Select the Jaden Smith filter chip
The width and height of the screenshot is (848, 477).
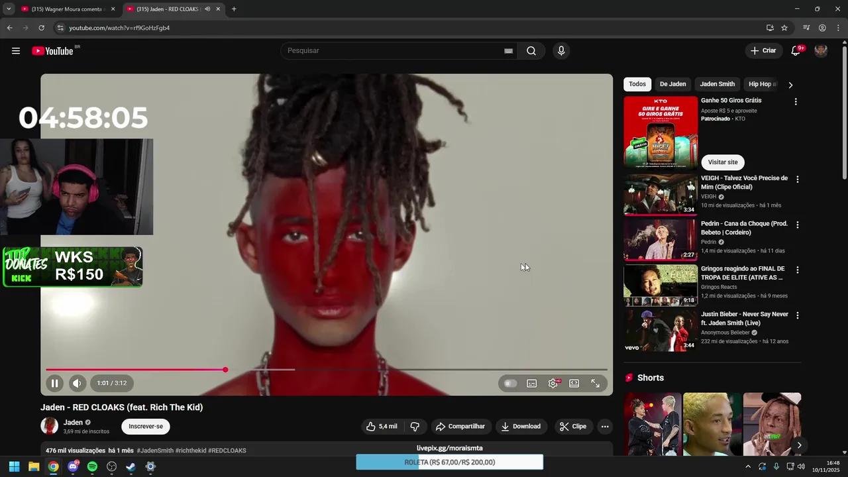717,84
